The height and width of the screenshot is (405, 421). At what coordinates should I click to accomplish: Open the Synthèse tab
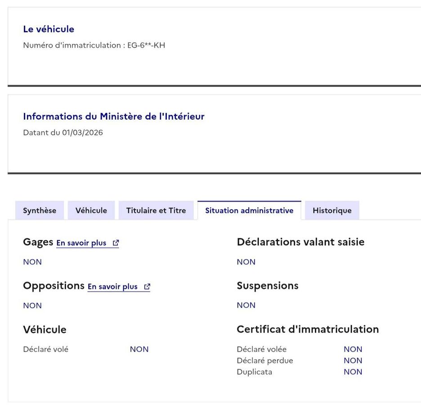point(40,211)
